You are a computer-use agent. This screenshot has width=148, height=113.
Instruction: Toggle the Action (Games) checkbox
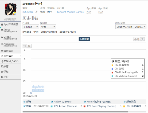click(x=52, y=102)
